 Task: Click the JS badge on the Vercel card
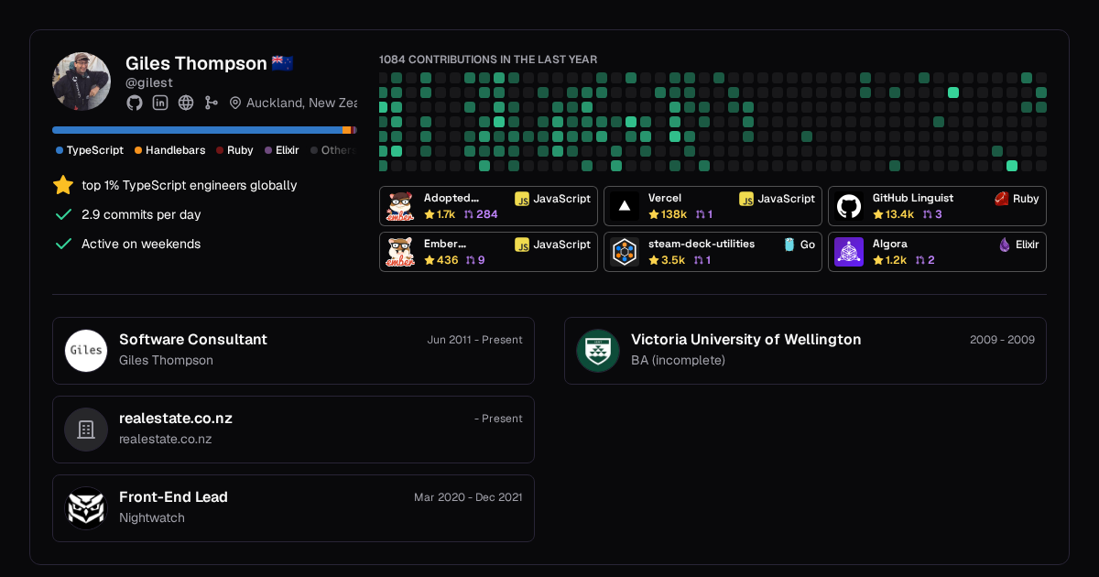pos(746,199)
